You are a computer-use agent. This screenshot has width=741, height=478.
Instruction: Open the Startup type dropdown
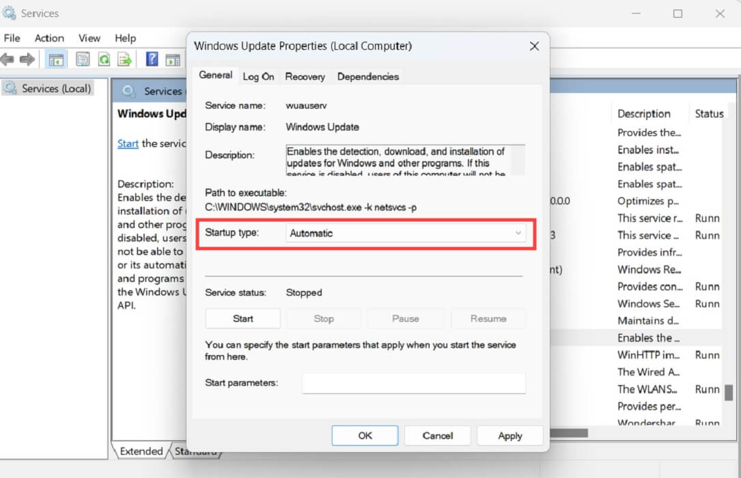click(517, 233)
